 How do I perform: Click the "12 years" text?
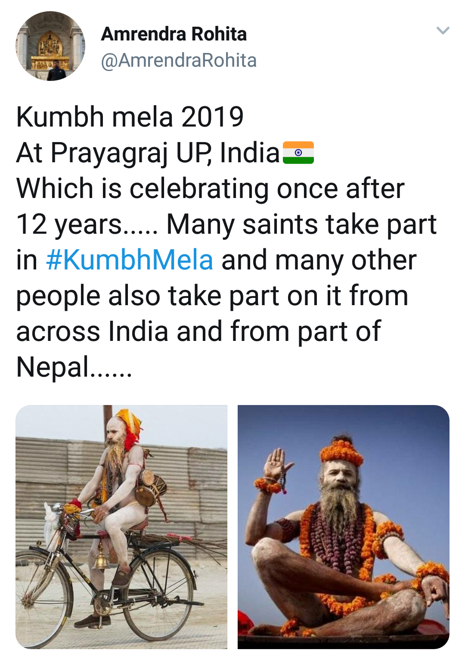click(x=69, y=224)
